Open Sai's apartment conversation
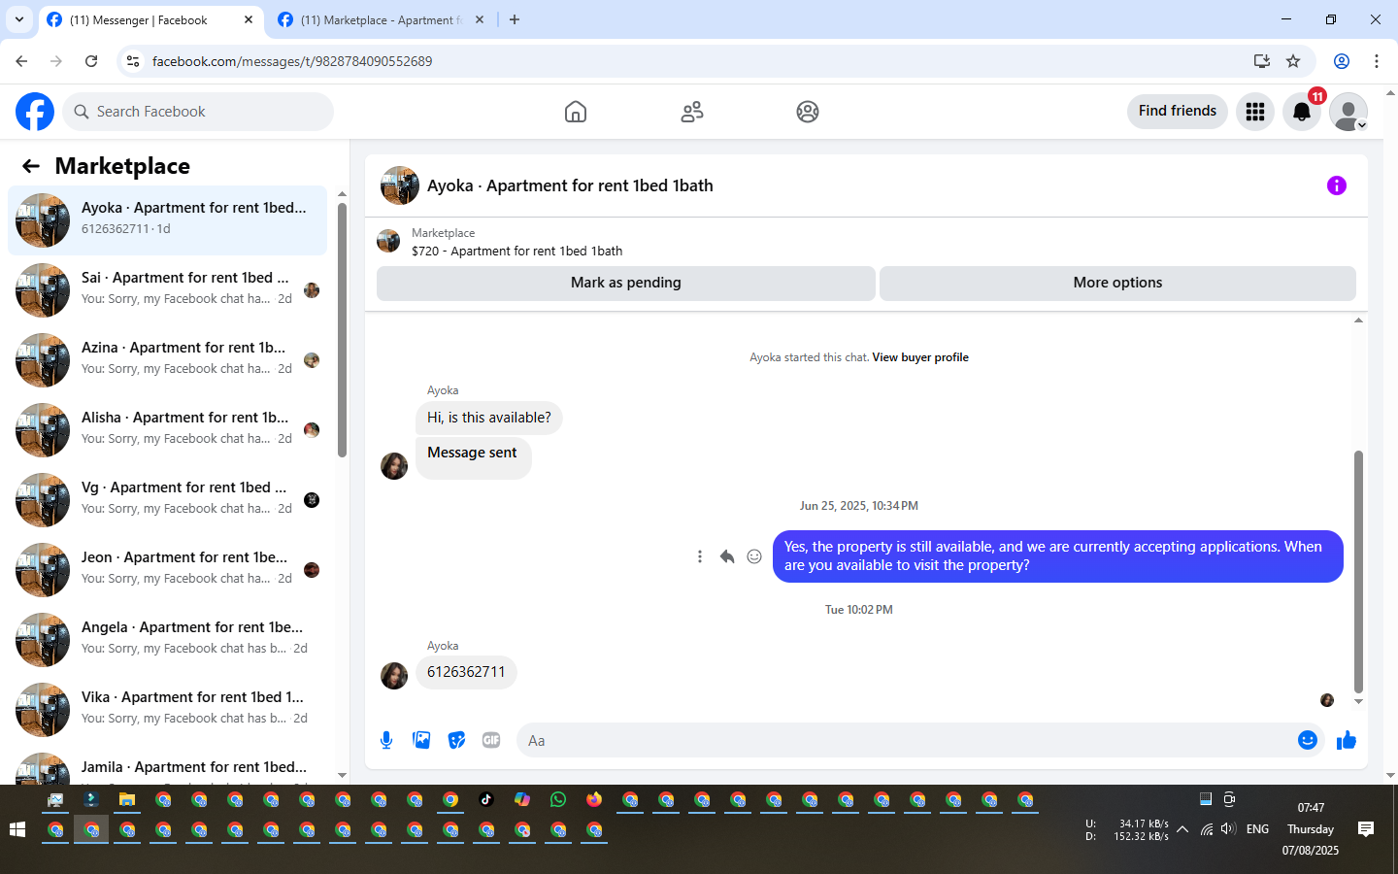 (x=167, y=290)
